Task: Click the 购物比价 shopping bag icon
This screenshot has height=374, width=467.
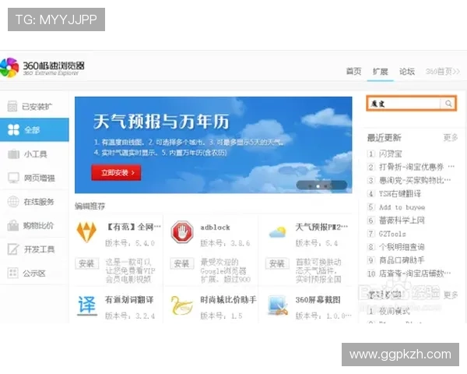Action: (13, 225)
